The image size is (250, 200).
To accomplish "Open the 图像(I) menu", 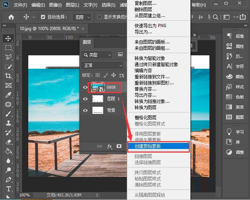I will [x=55, y=5].
